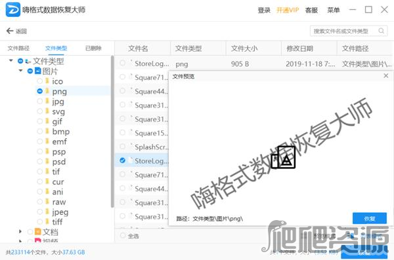Screen dimensions: 394x260
Task: Select the bmp tree item label
Action: 61,131
